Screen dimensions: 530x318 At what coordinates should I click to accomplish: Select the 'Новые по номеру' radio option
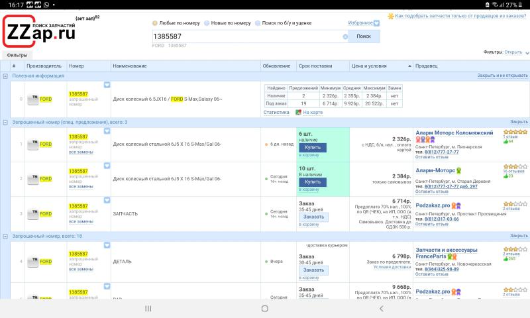tap(227, 23)
